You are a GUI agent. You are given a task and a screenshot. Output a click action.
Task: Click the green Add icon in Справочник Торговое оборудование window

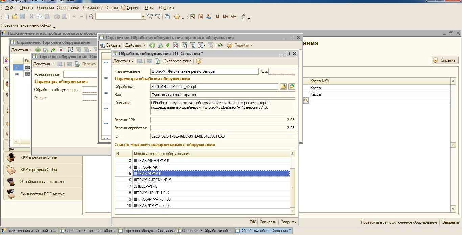[x=38, y=50]
